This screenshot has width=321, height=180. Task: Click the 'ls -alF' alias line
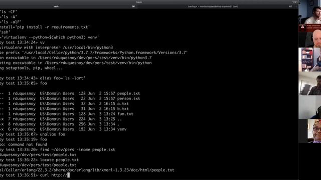pos(11,22)
